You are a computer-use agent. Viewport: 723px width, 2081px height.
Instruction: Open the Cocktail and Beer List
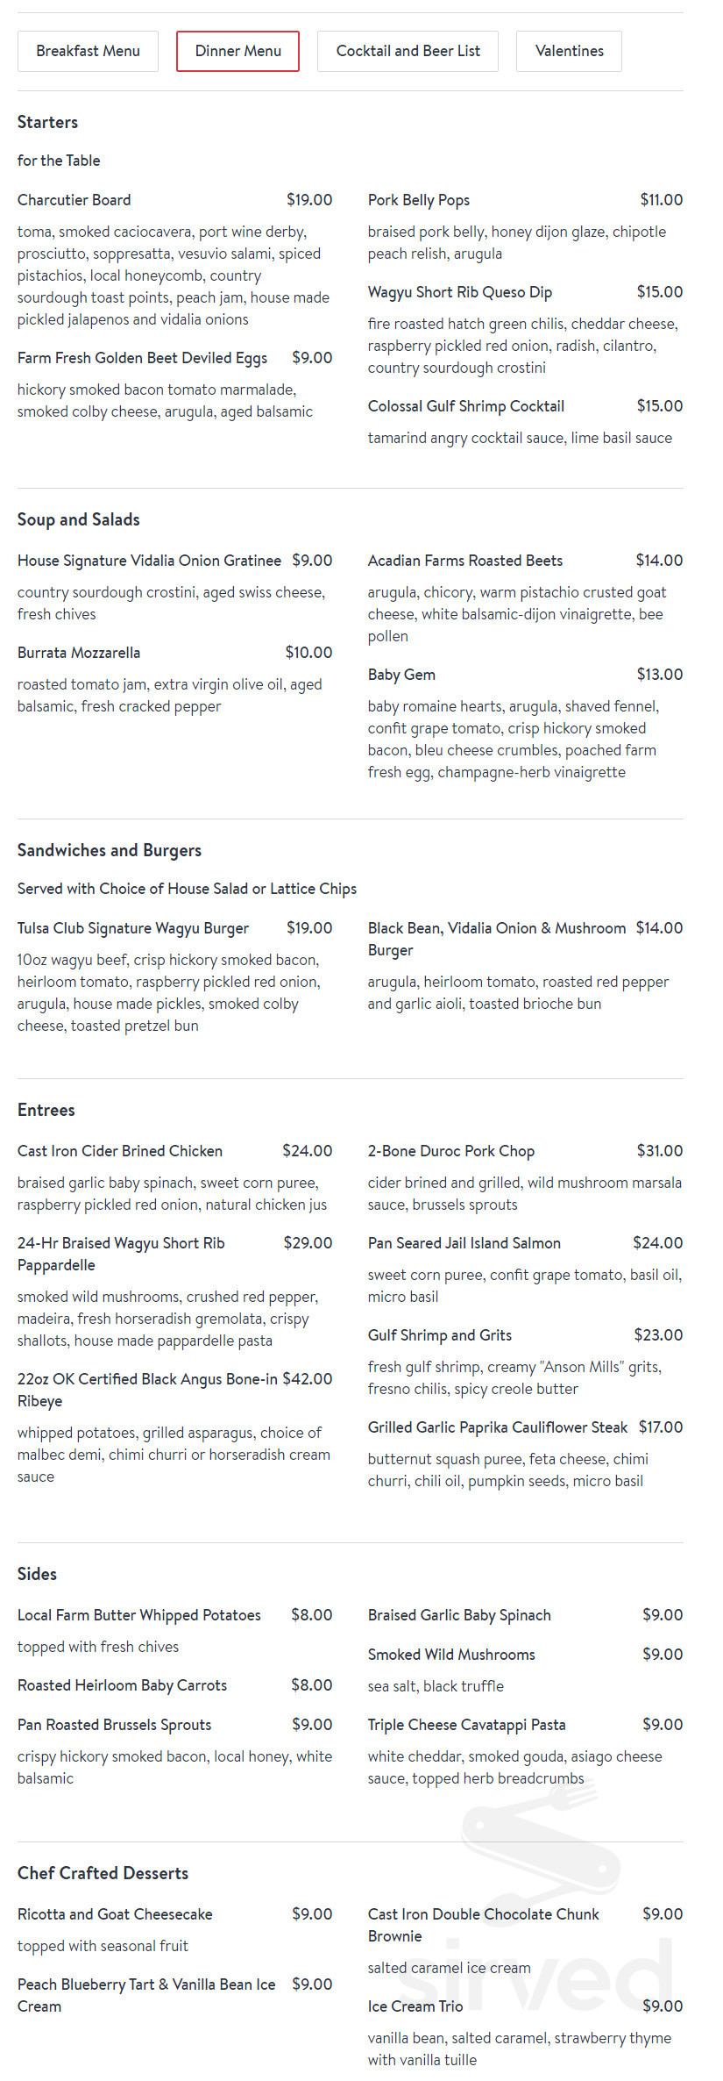click(x=407, y=51)
